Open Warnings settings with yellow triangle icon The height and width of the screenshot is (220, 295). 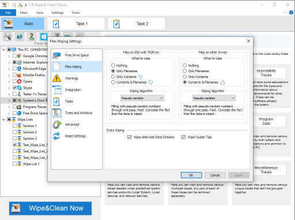(56, 78)
